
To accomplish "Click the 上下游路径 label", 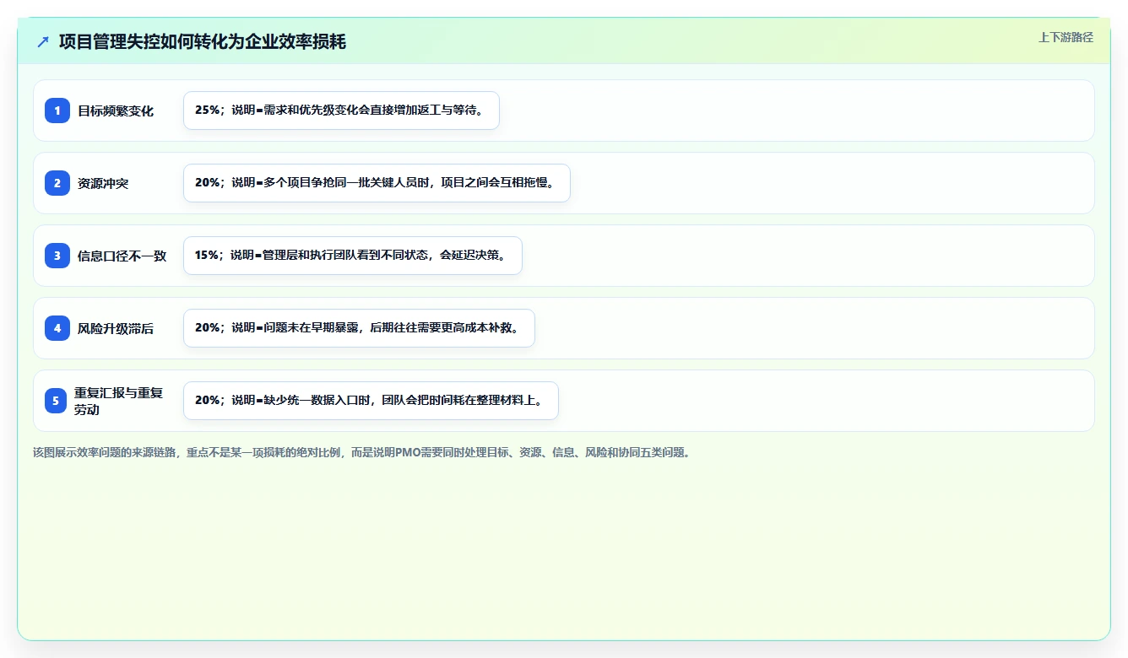I will click(x=1066, y=37).
